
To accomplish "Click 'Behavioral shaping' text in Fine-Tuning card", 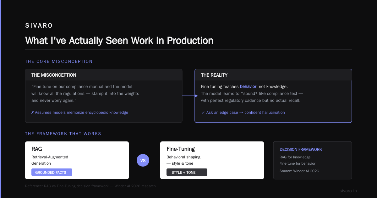I will [x=183, y=157].
